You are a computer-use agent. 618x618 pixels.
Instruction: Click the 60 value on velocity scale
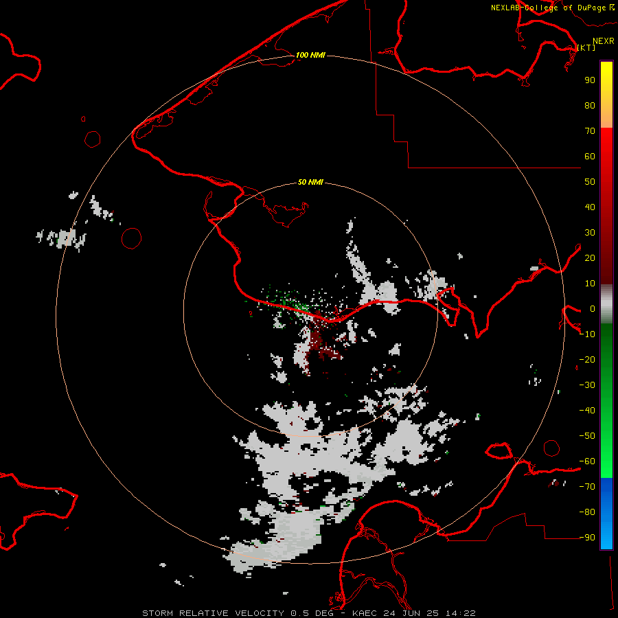590,157
